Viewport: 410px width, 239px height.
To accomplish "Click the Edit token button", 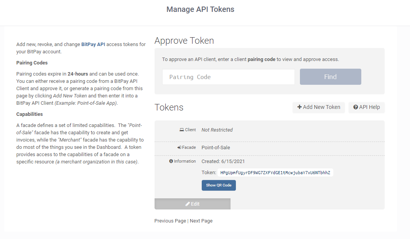I will coord(193,204).
